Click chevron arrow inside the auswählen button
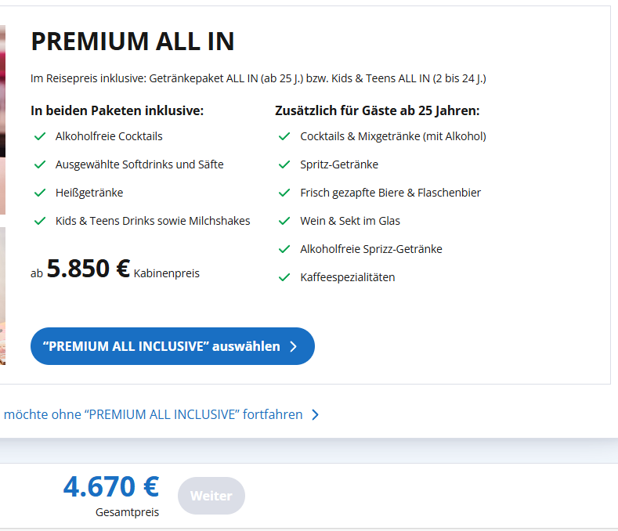 pos(294,347)
